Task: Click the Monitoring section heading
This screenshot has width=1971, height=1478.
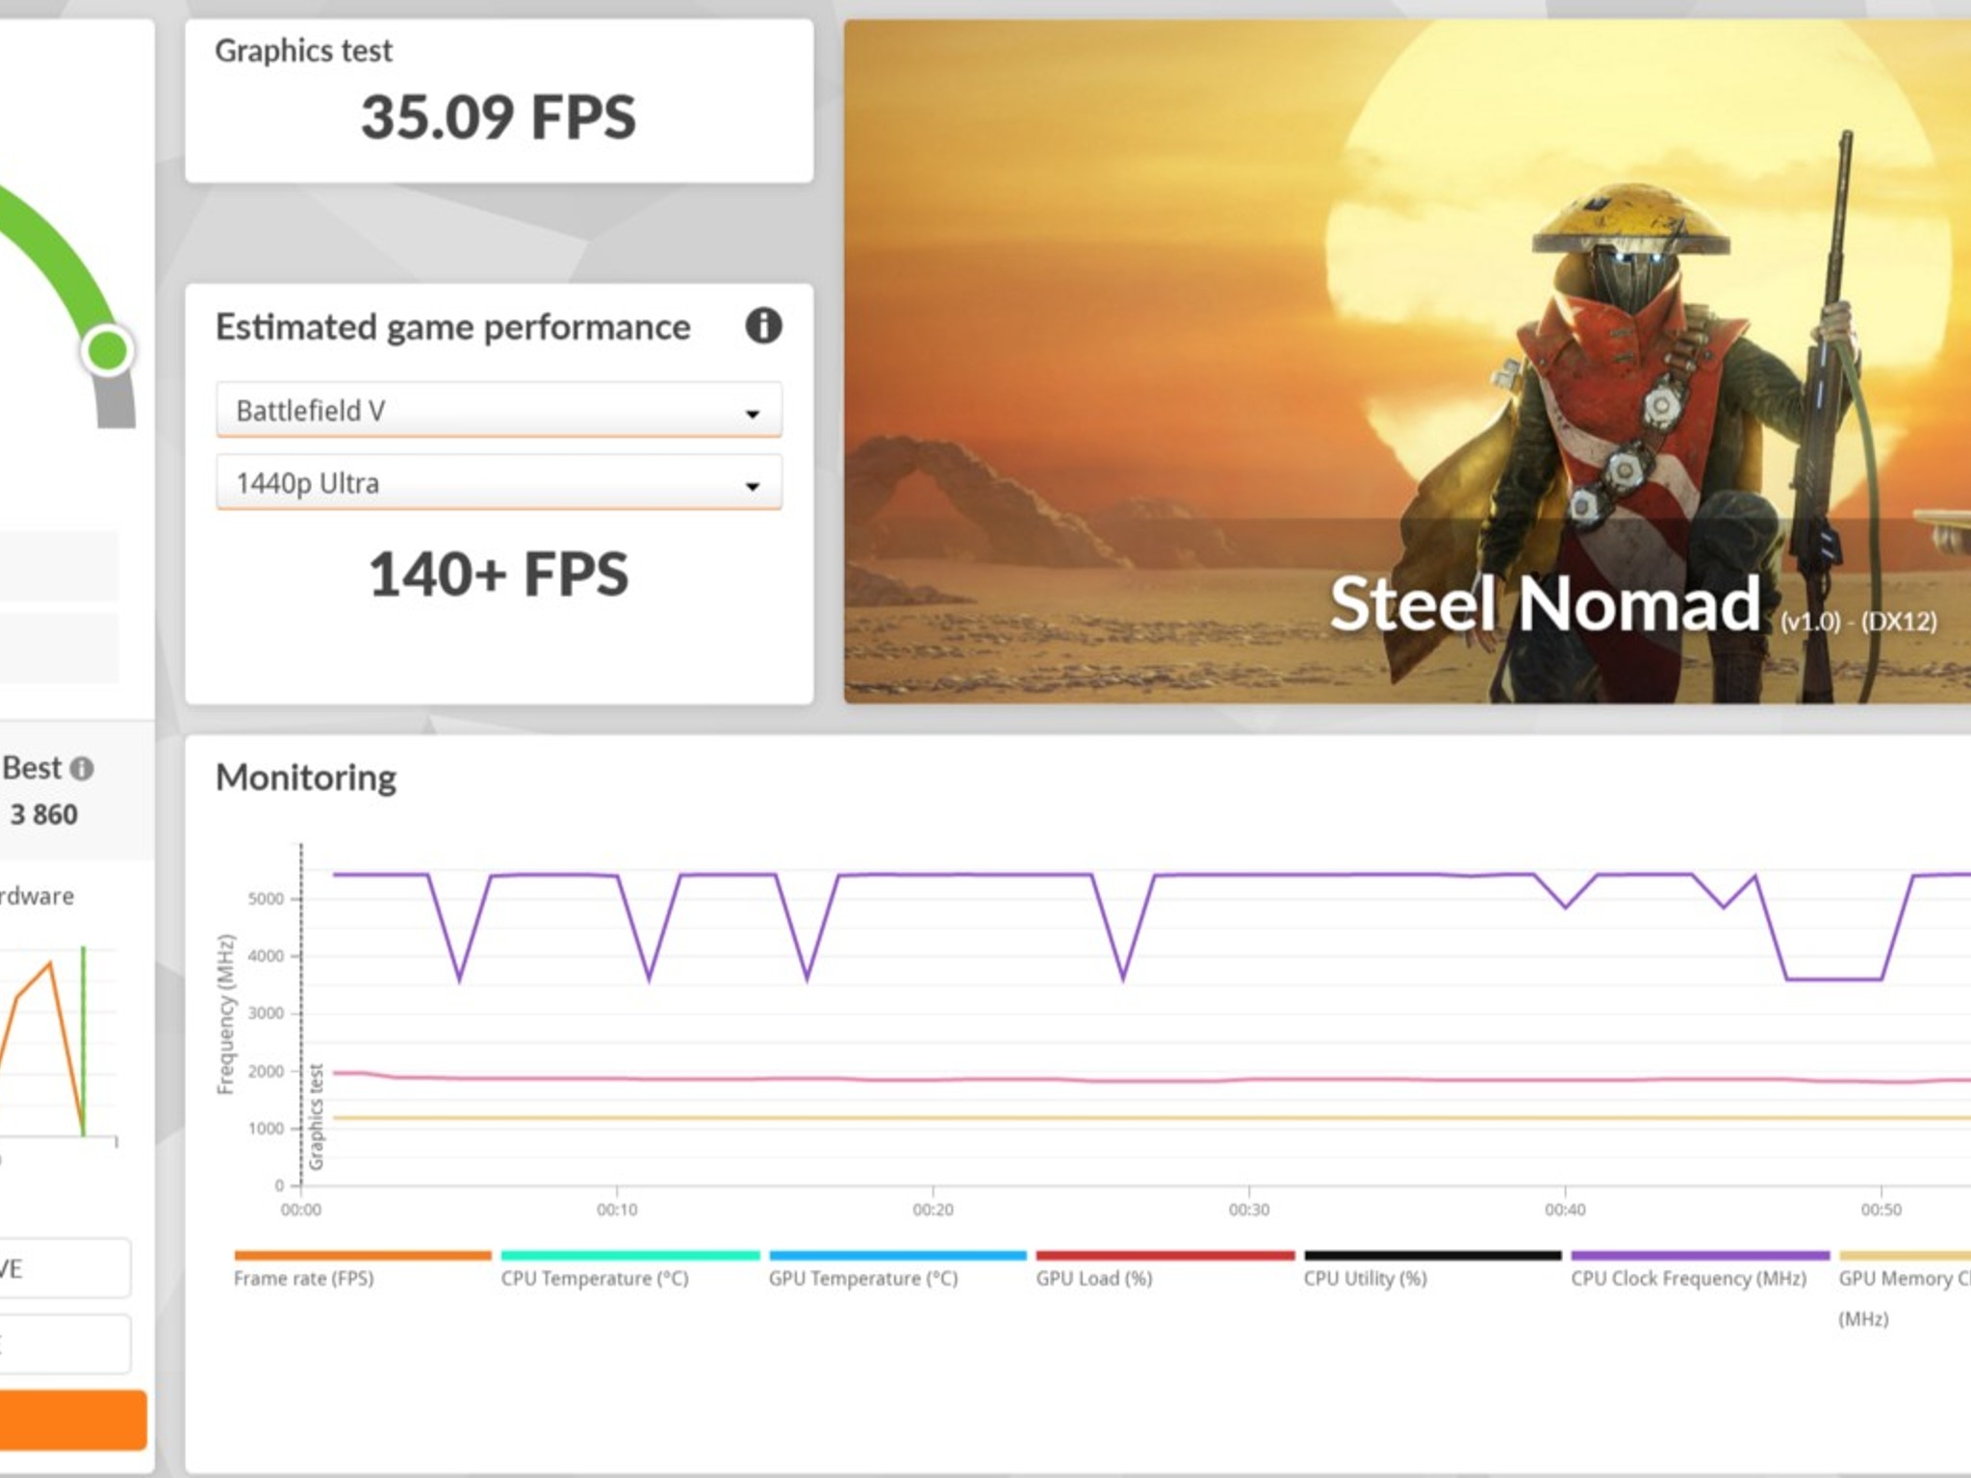Action: (x=306, y=777)
